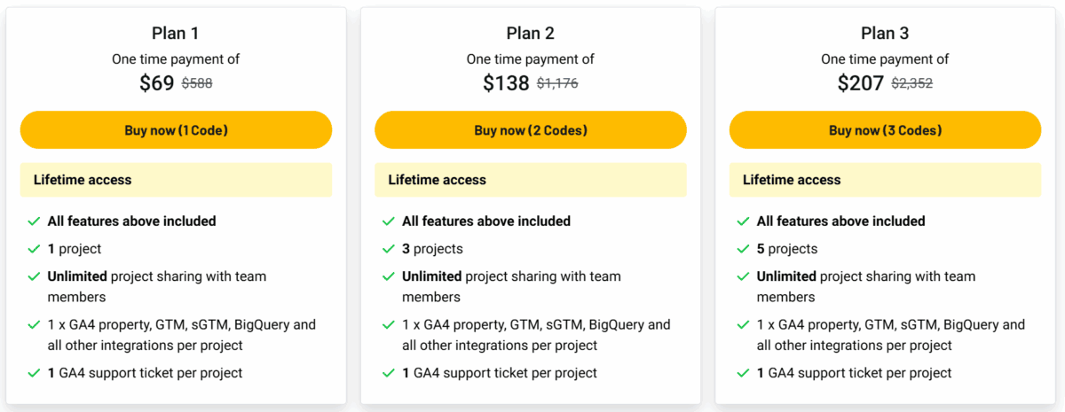Image resolution: width=1065 pixels, height=412 pixels.
Task: Click the Plan 1 heading
Action: point(176,34)
